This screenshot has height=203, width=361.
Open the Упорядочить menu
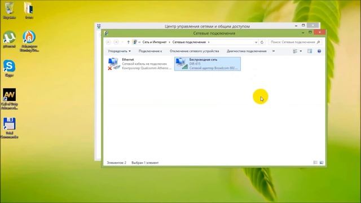pyautogui.click(x=119, y=51)
